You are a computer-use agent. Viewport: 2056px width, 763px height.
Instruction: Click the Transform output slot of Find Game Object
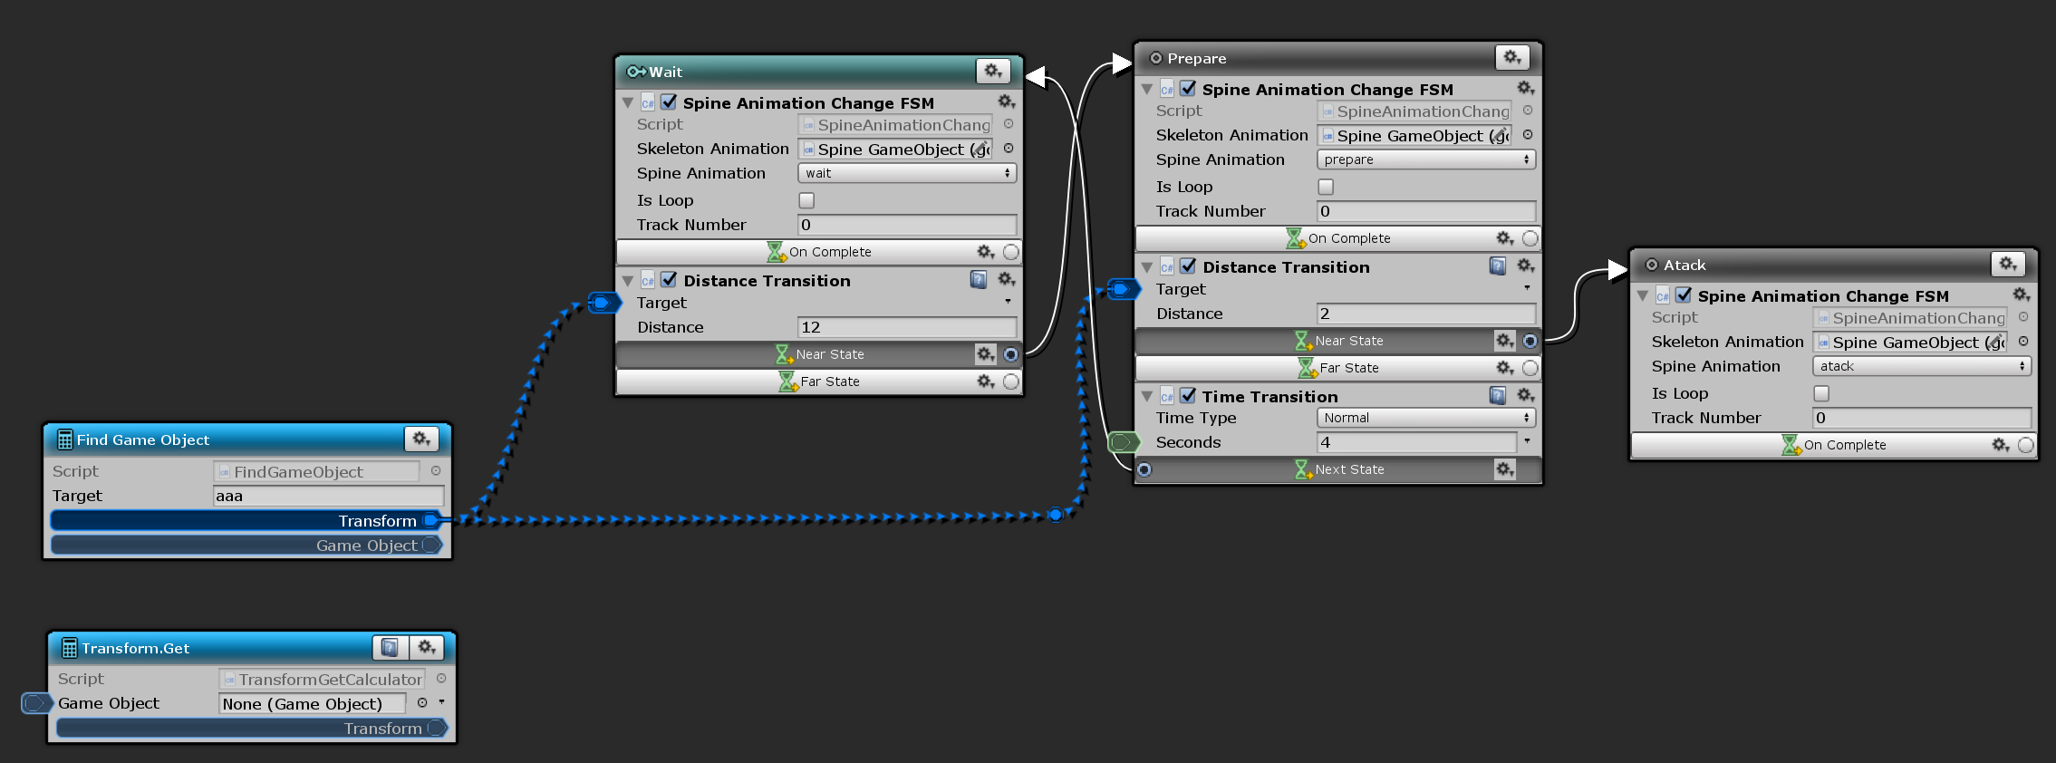coord(431,520)
